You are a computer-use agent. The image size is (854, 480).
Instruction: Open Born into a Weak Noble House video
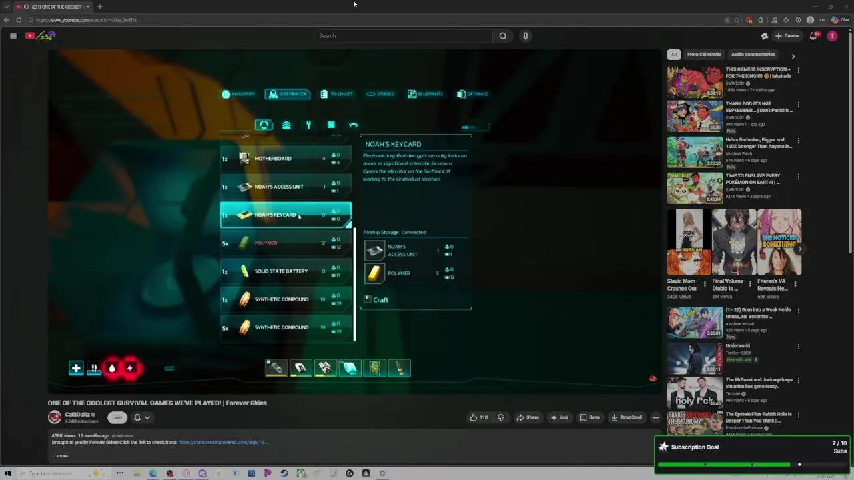(695, 322)
